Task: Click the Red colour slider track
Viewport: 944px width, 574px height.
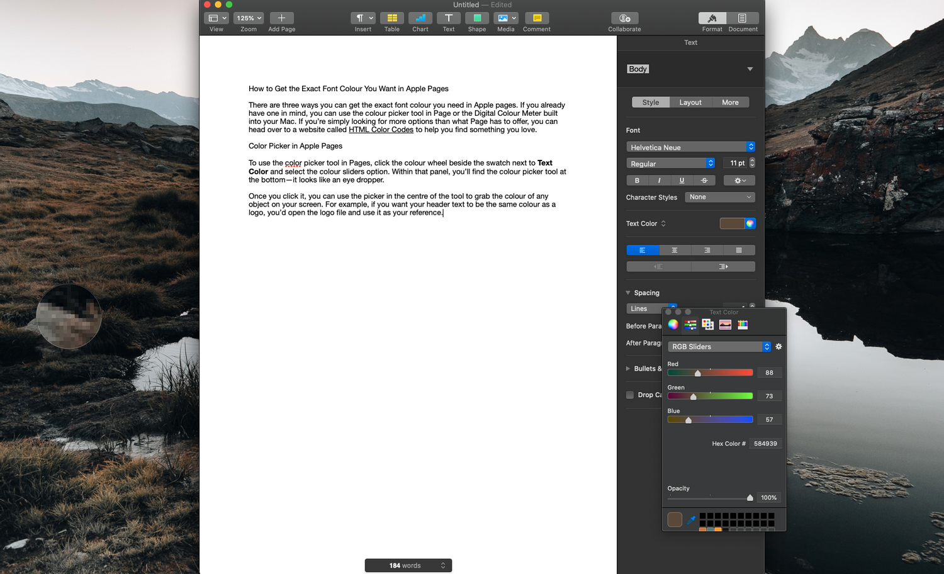Action: pos(710,373)
